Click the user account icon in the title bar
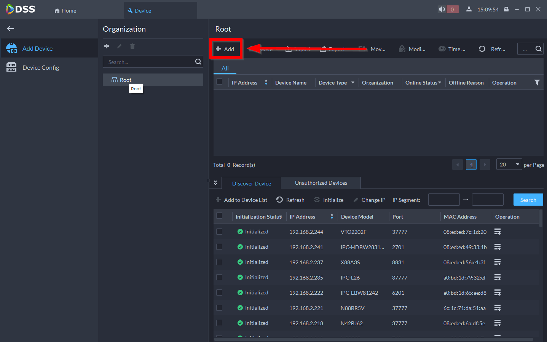This screenshot has width=547, height=342. pyautogui.click(x=469, y=9)
